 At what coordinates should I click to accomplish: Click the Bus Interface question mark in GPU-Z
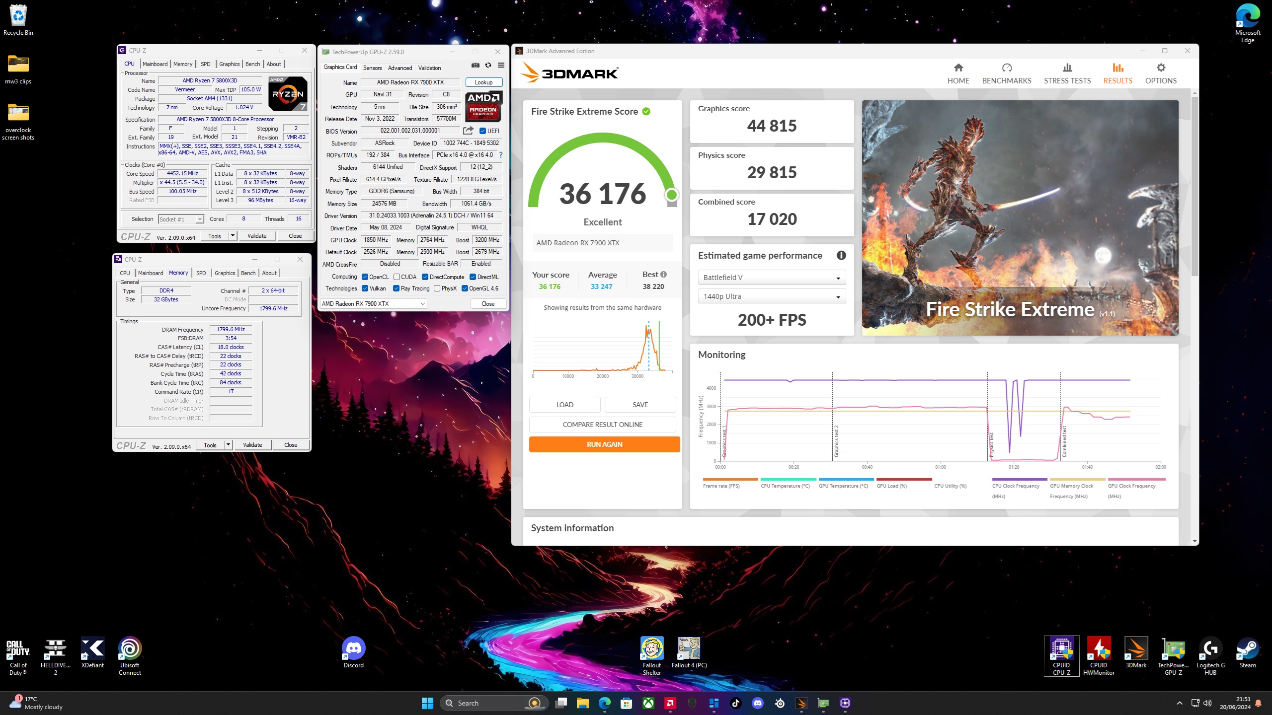[501, 155]
